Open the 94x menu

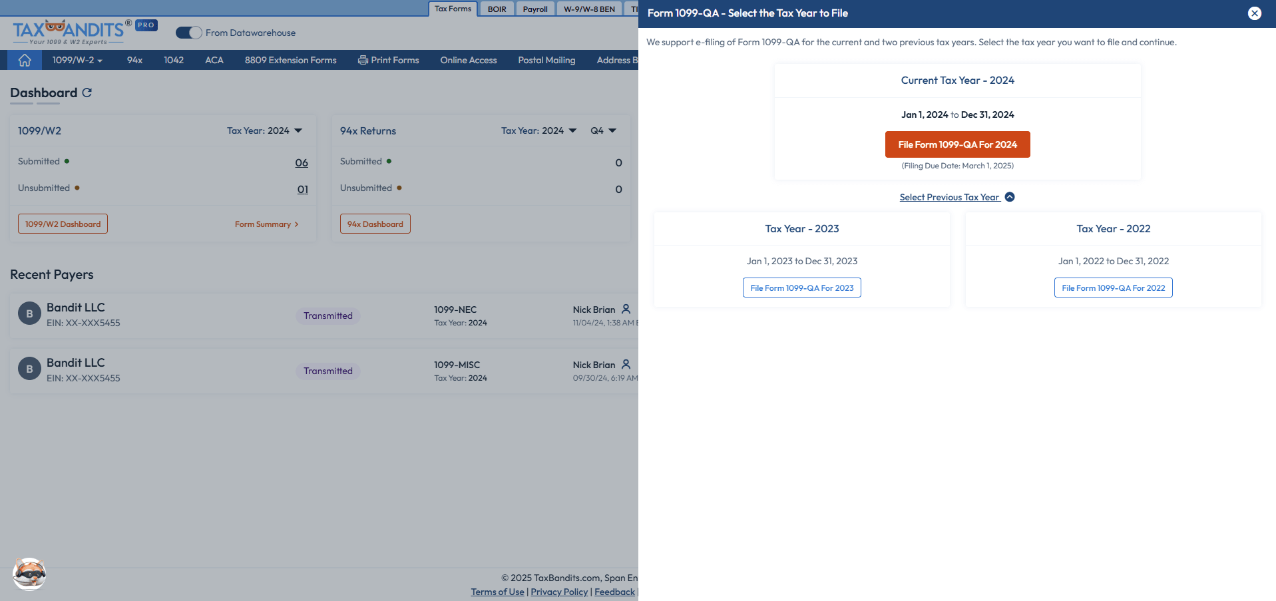point(134,60)
